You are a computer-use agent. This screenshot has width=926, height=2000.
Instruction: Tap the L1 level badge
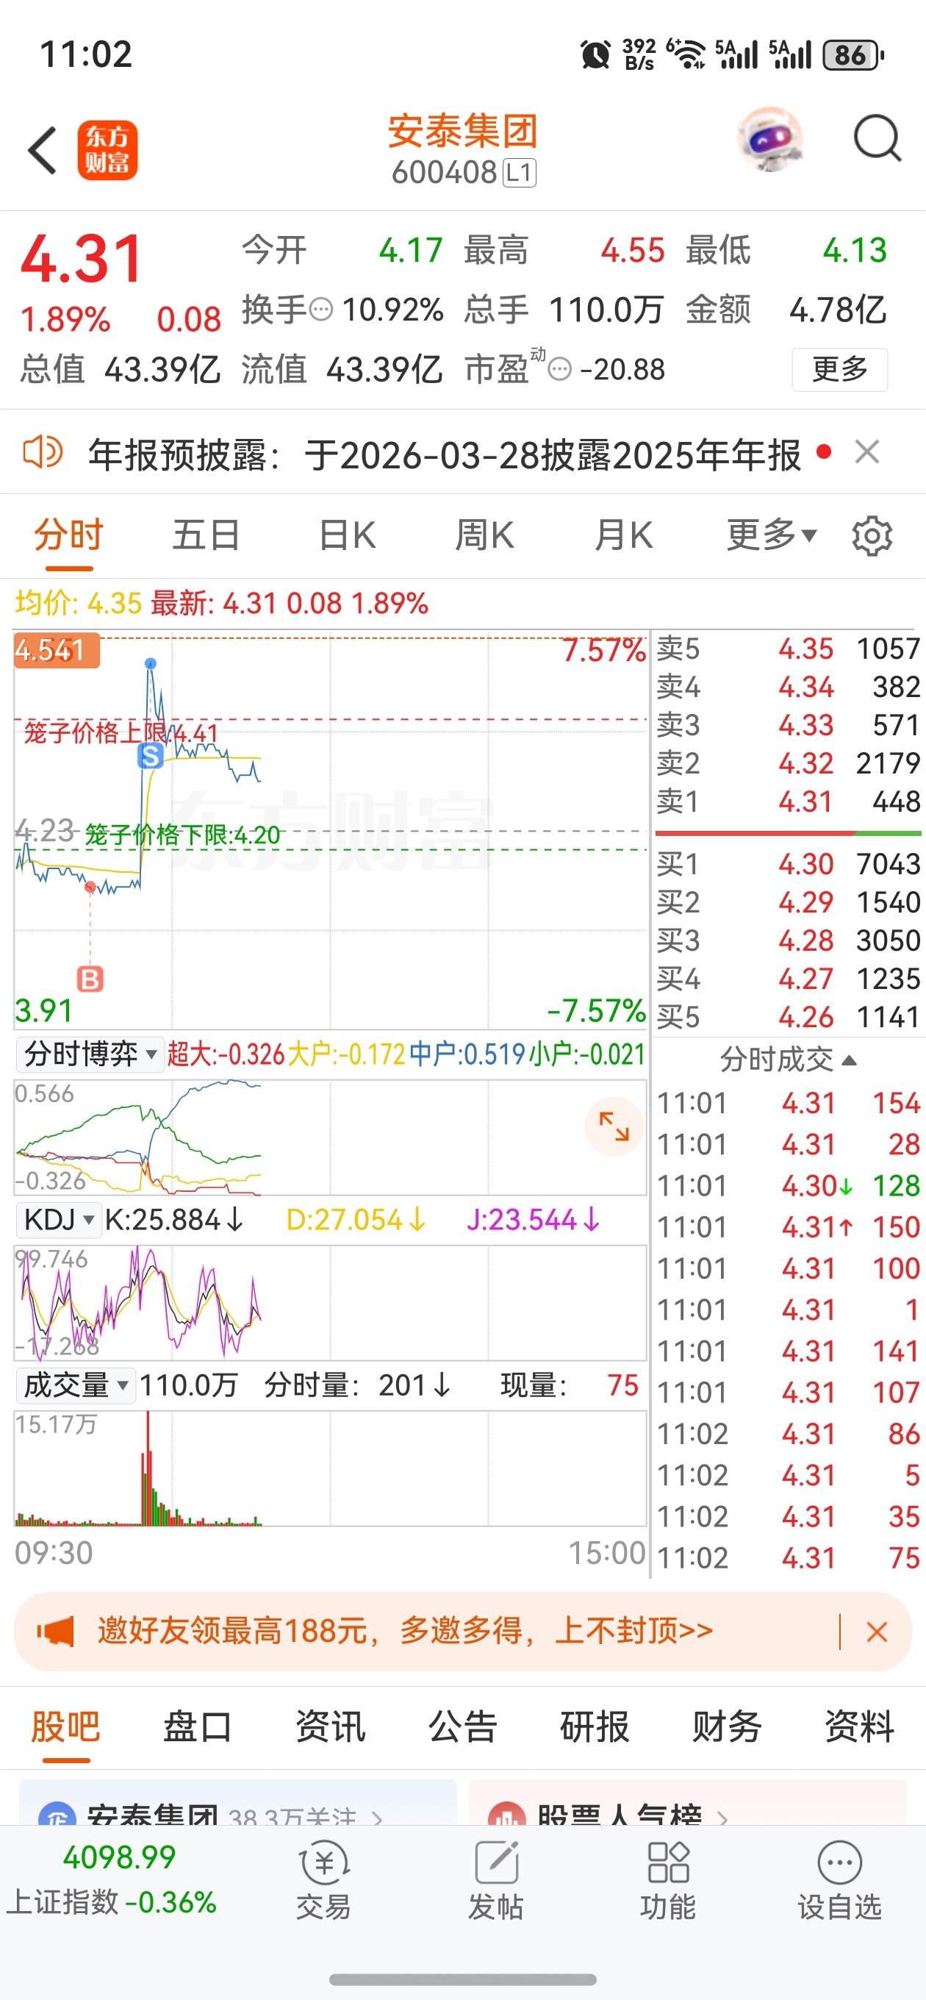pyautogui.click(x=520, y=172)
